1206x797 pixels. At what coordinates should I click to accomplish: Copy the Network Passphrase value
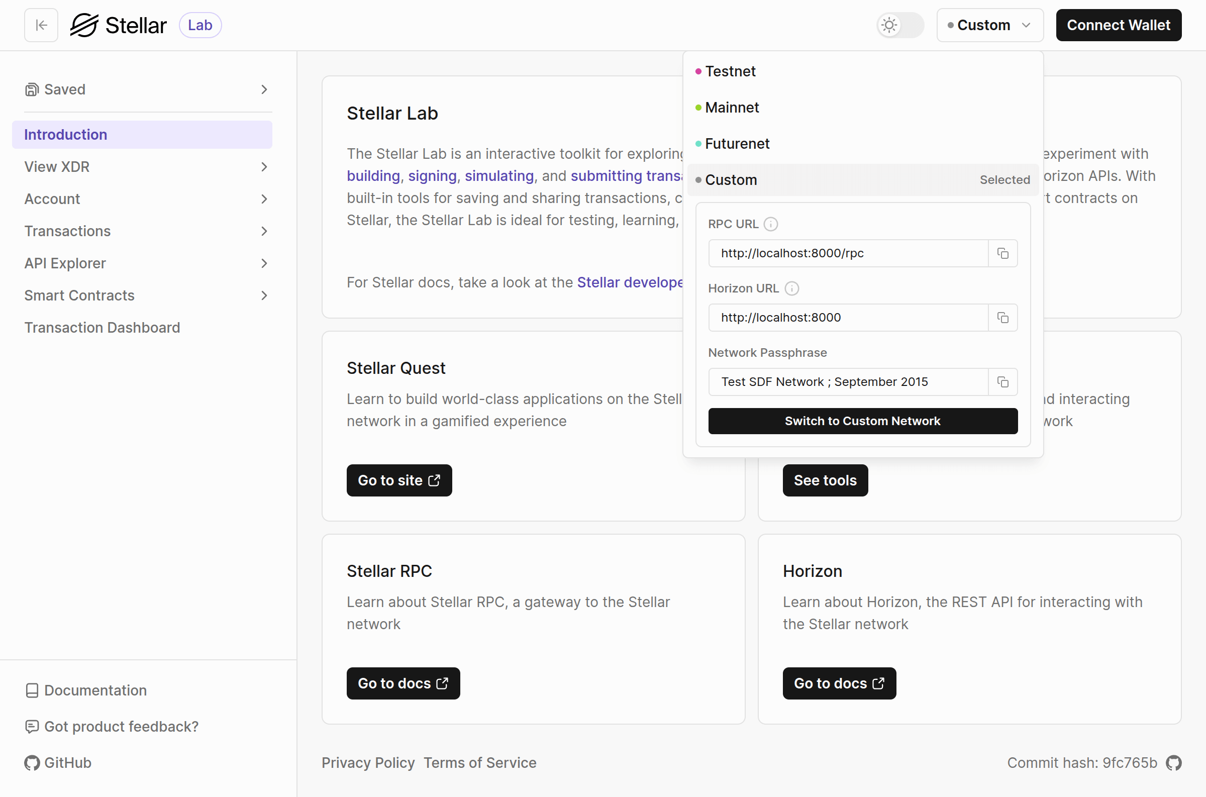pyautogui.click(x=1002, y=382)
